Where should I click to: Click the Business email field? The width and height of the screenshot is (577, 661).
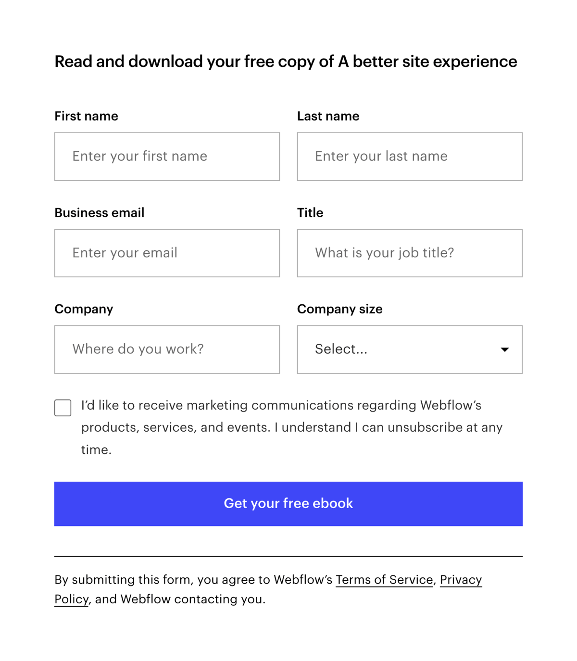coord(167,253)
